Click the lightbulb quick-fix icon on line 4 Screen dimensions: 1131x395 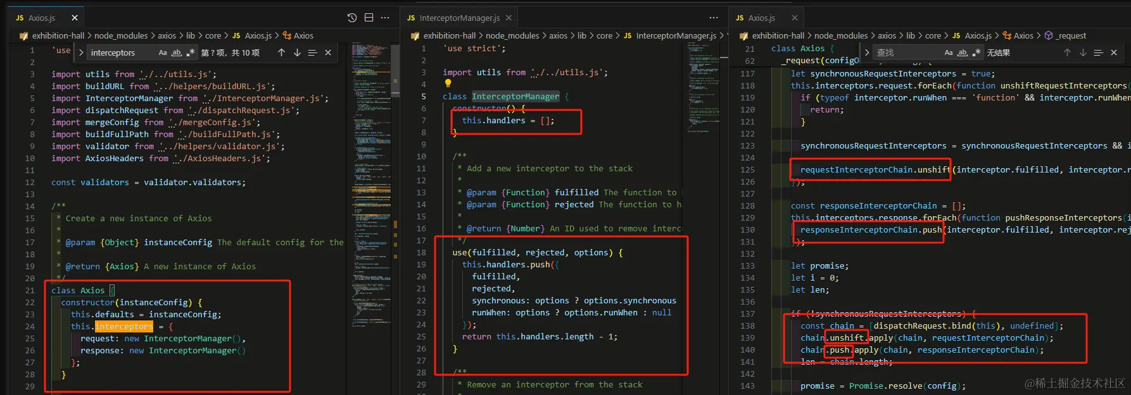(448, 83)
